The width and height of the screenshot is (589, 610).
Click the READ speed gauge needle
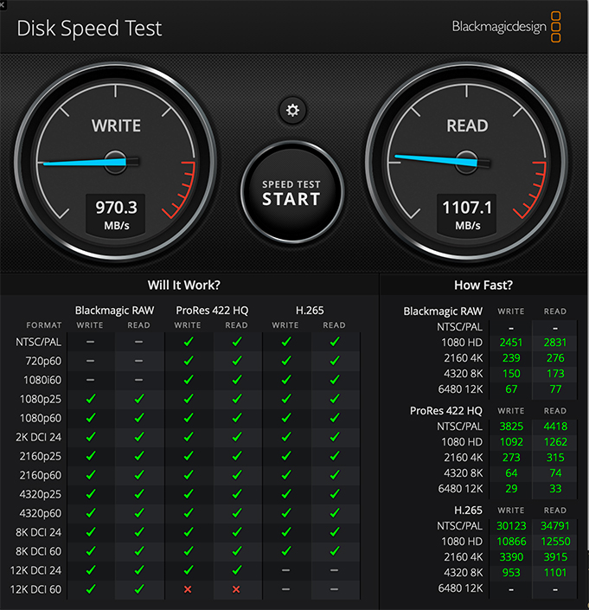[x=434, y=159]
